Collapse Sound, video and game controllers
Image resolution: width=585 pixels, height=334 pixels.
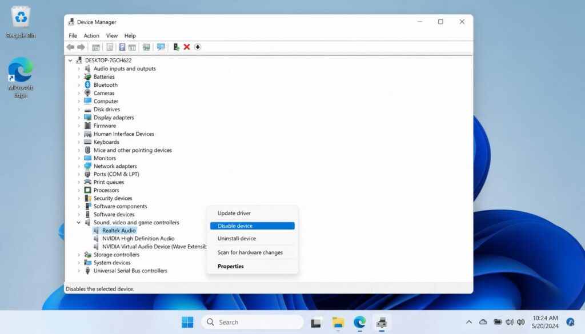[x=79, y=223]
